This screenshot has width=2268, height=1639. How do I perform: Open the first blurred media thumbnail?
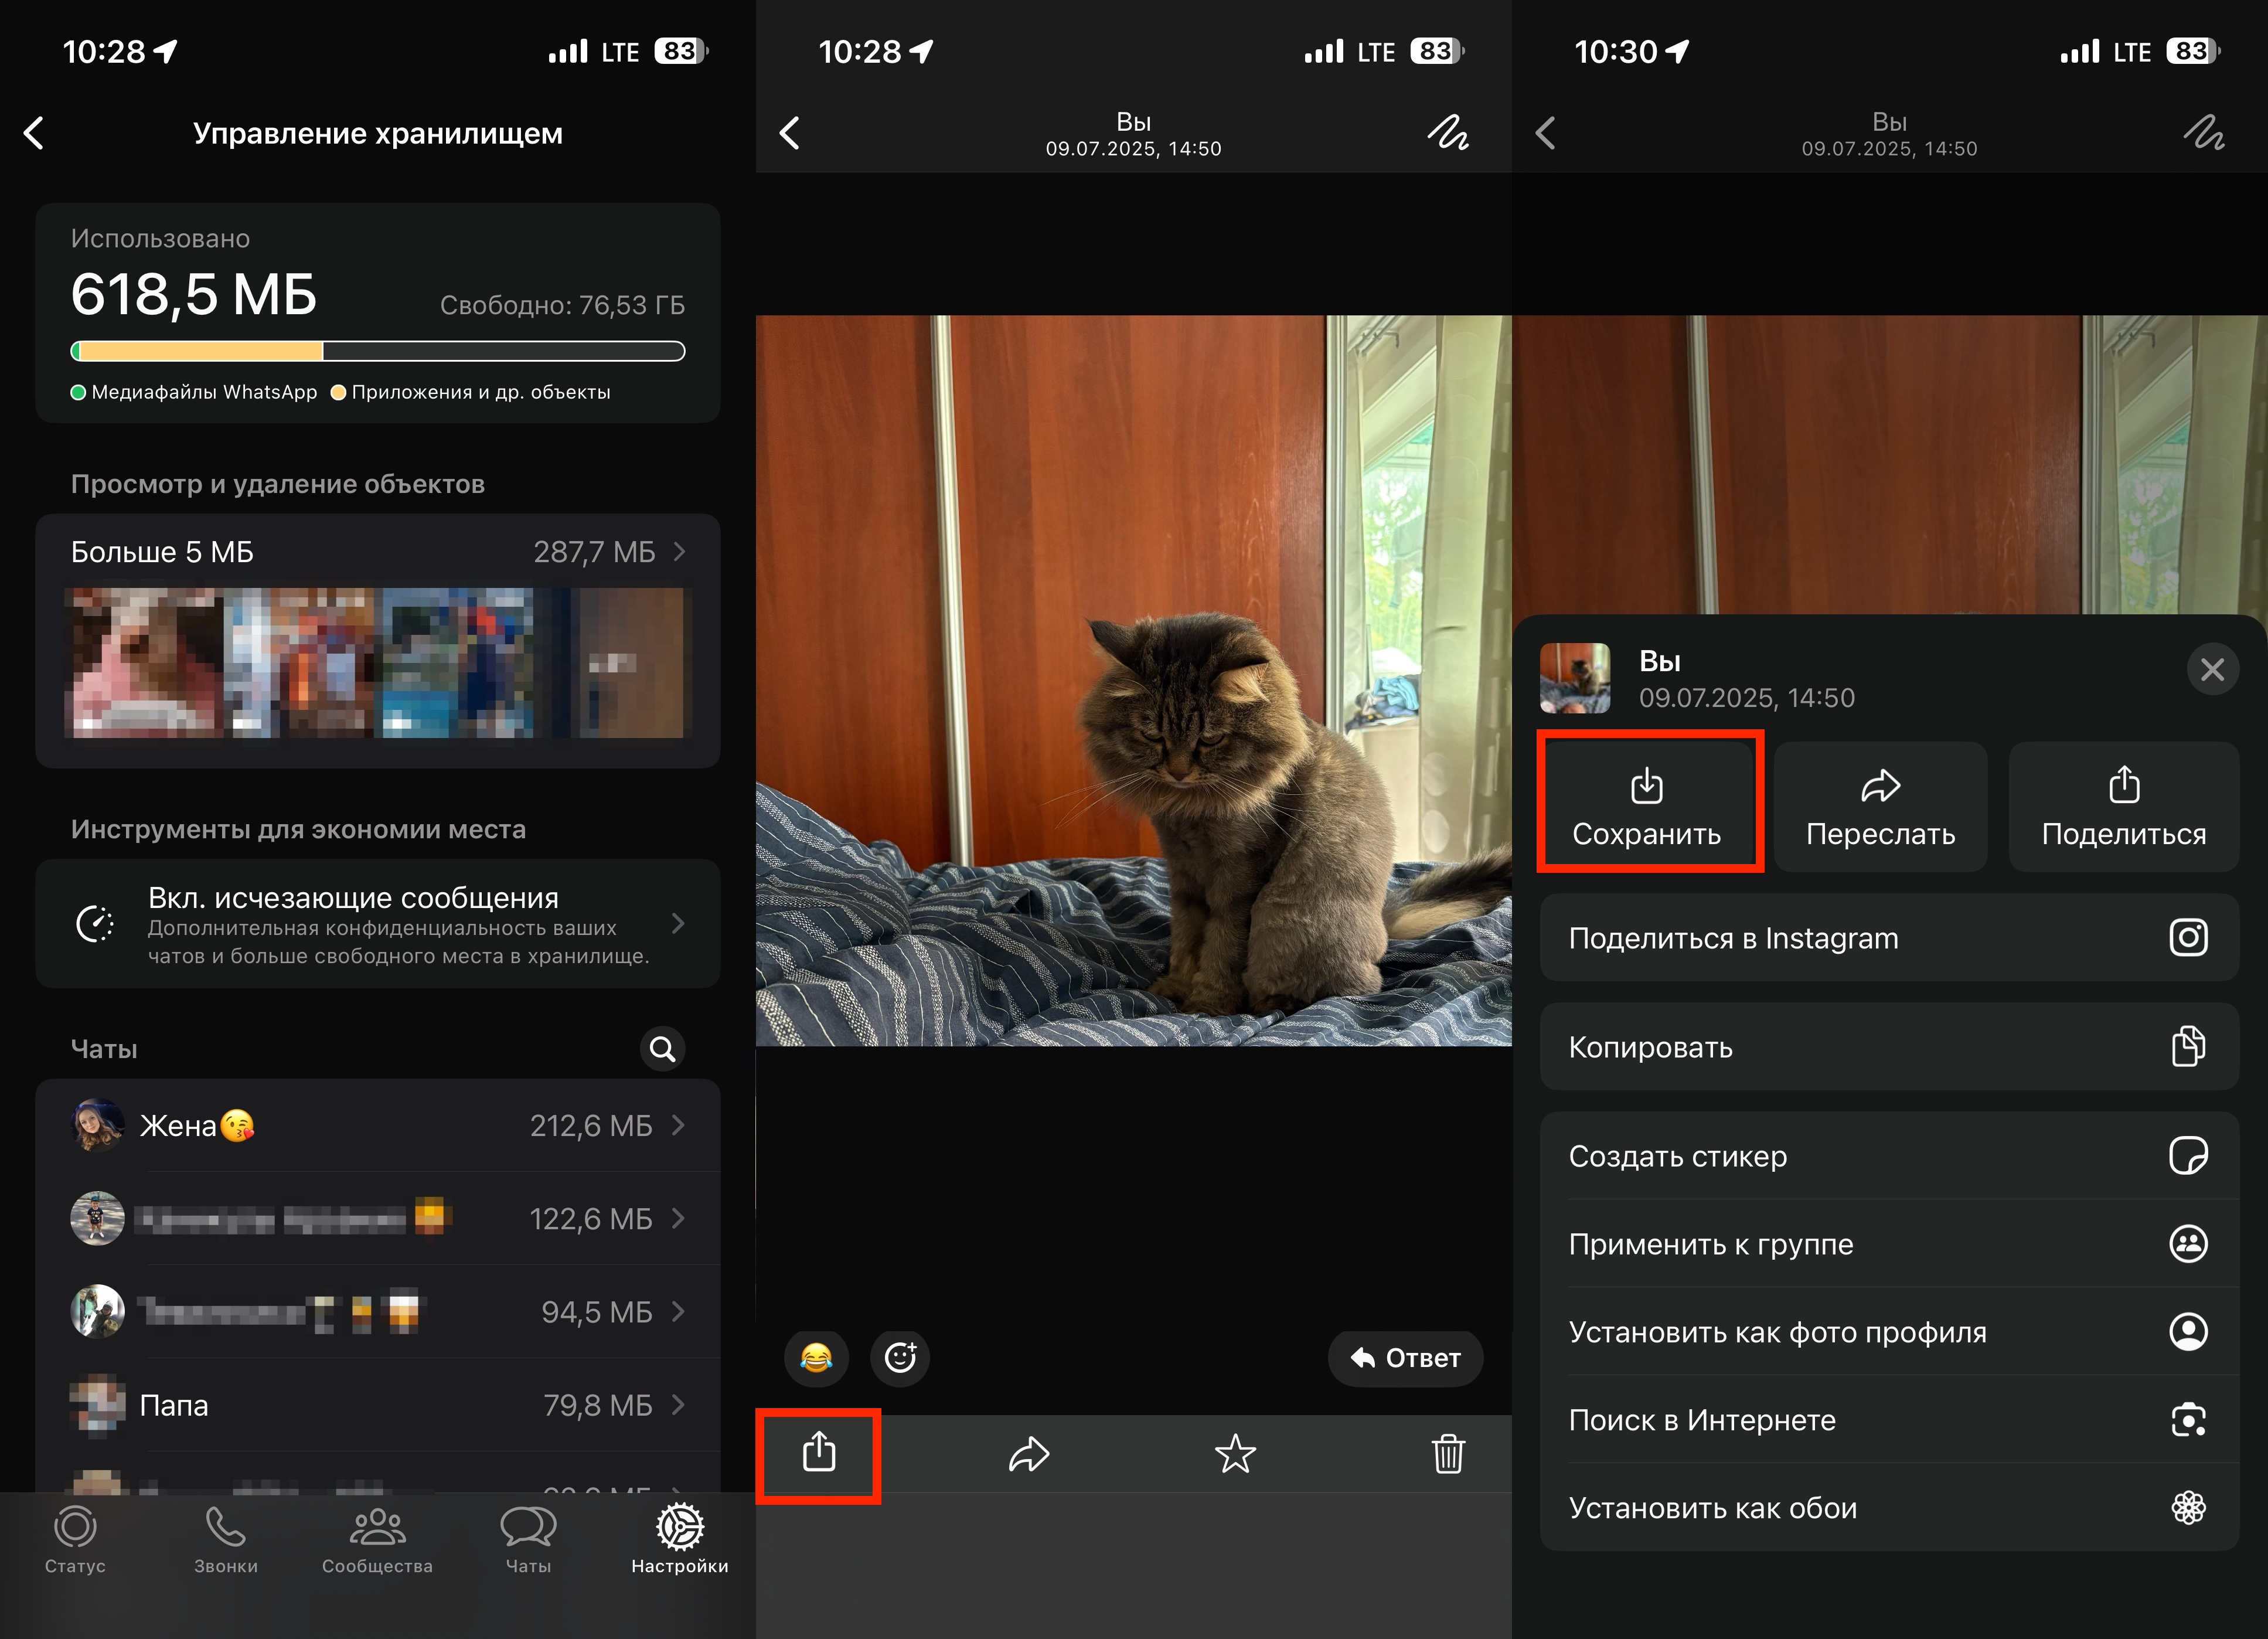click(143, 663)
